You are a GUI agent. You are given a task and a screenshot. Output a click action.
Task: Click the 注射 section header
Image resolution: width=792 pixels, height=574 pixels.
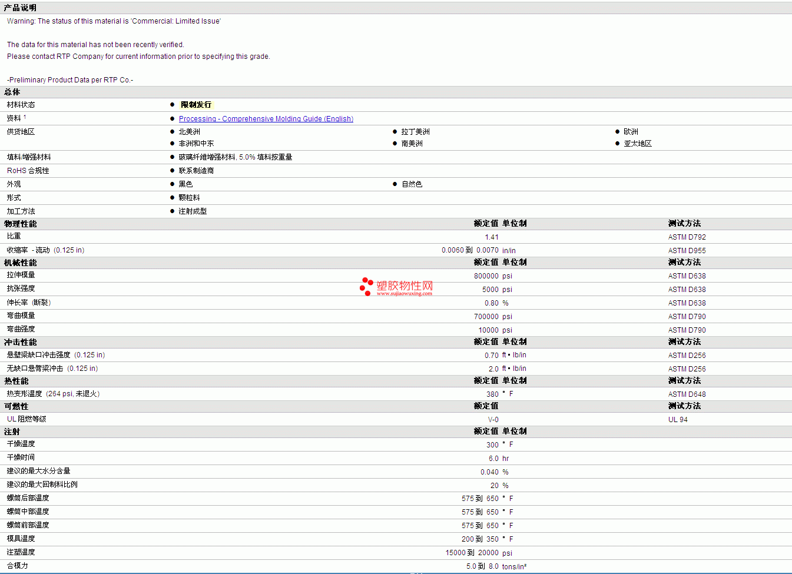tap(12, 432)
